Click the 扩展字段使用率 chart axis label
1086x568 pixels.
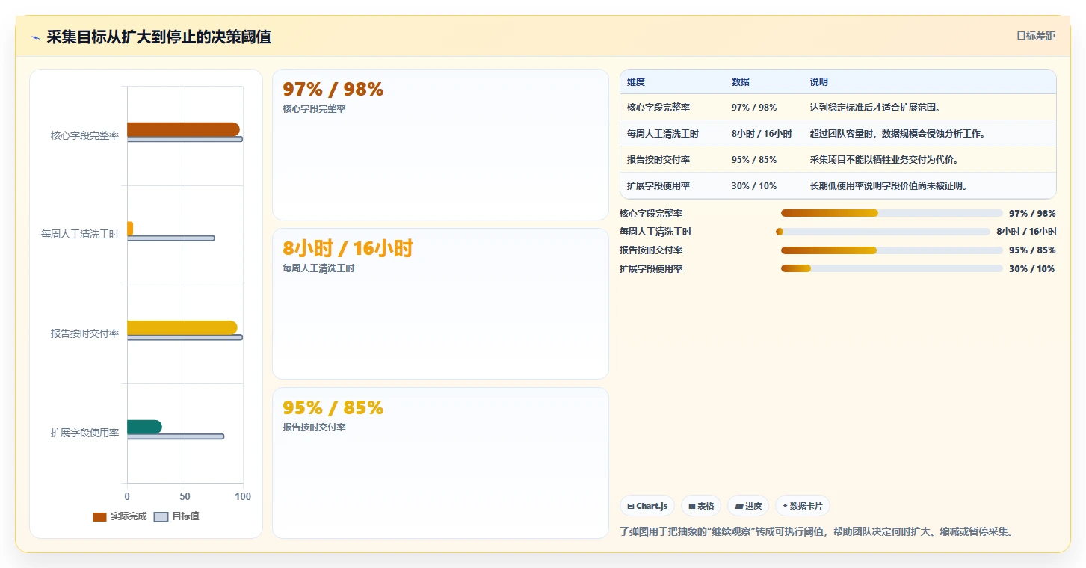pyautogui.click(x=85, y=433)
